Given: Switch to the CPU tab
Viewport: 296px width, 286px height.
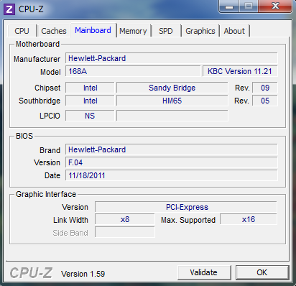Looking at the screenshot, I should [x=22, y=31].
